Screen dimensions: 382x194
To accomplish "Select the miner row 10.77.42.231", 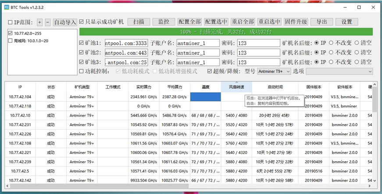I will point(188,125).
